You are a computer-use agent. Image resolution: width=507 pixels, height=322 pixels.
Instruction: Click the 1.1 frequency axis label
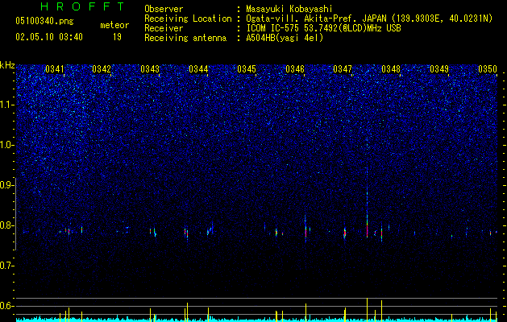(x=6, y=105)
